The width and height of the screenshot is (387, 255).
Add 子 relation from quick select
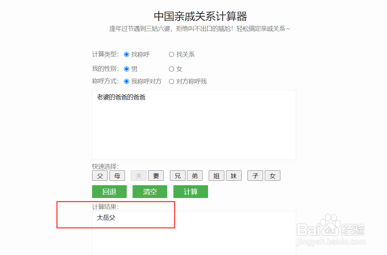[x=255, y=176]
